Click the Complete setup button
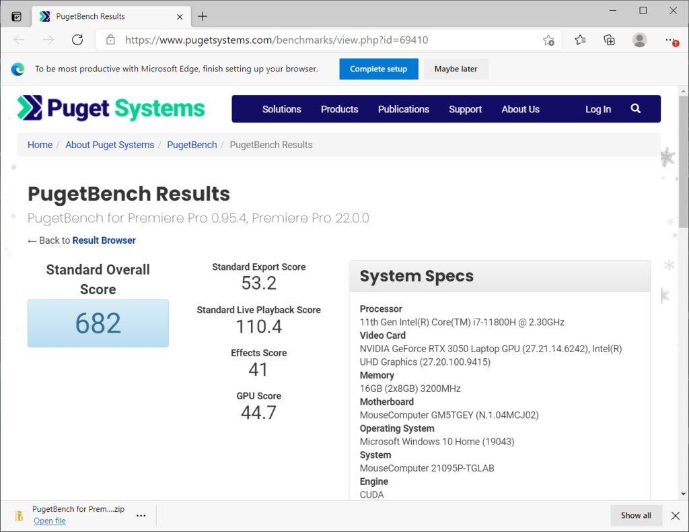The image size is (689, 532). [378, 69]
